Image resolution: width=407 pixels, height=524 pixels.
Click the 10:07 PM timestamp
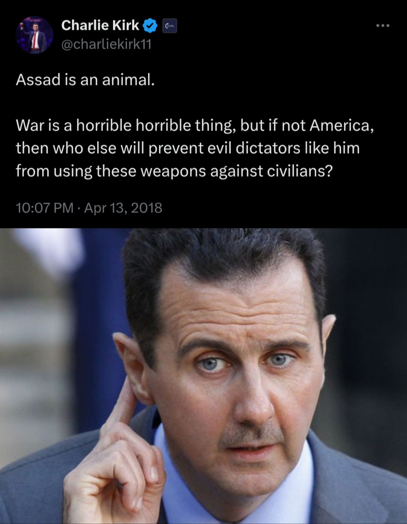45,208
